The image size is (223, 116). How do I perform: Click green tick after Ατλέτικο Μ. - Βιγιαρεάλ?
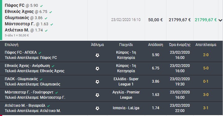coord(49,106)
